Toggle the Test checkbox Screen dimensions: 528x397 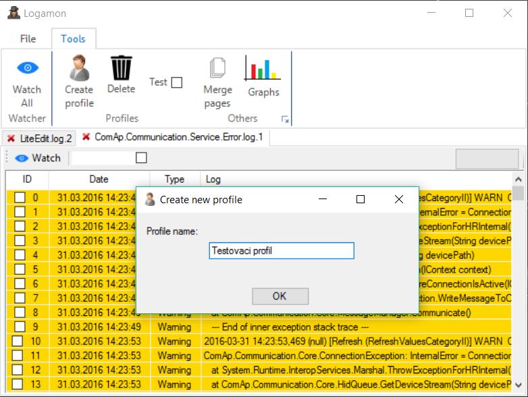point(177,82)
